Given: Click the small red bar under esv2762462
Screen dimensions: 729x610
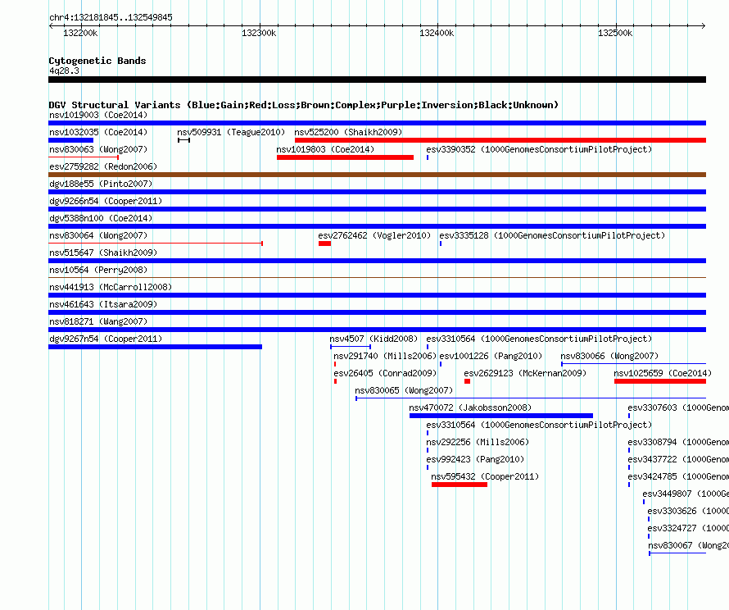Looking at the screenshot, I should [324, 244].
